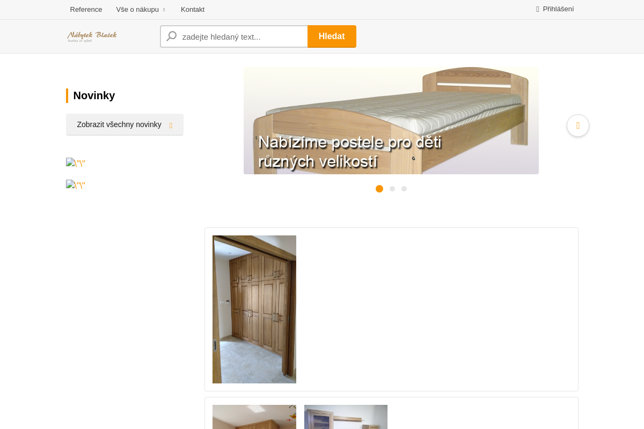Select the last carousel indicator dot

404,189
